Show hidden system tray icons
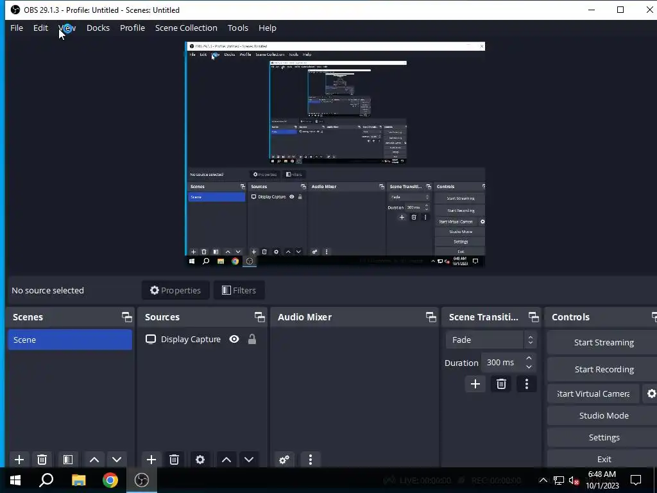The image size is (657, 493). (543, 480)
